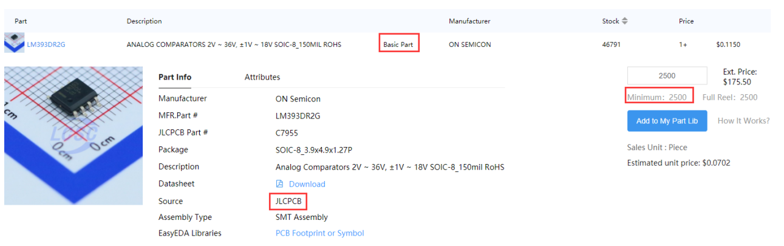The height and width of the screenshot is (246, 784).
Task: Sort parts by the Stock arrows icon
Action: (624, 21)
